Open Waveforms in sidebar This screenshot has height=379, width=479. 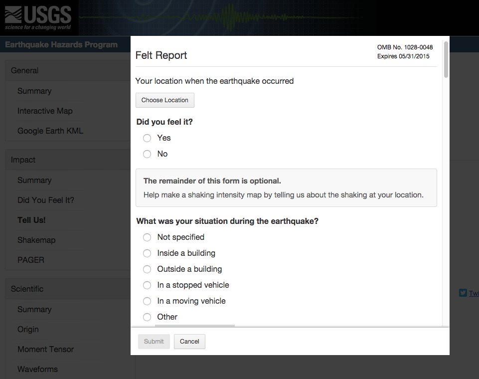click(x=37, y=369)
